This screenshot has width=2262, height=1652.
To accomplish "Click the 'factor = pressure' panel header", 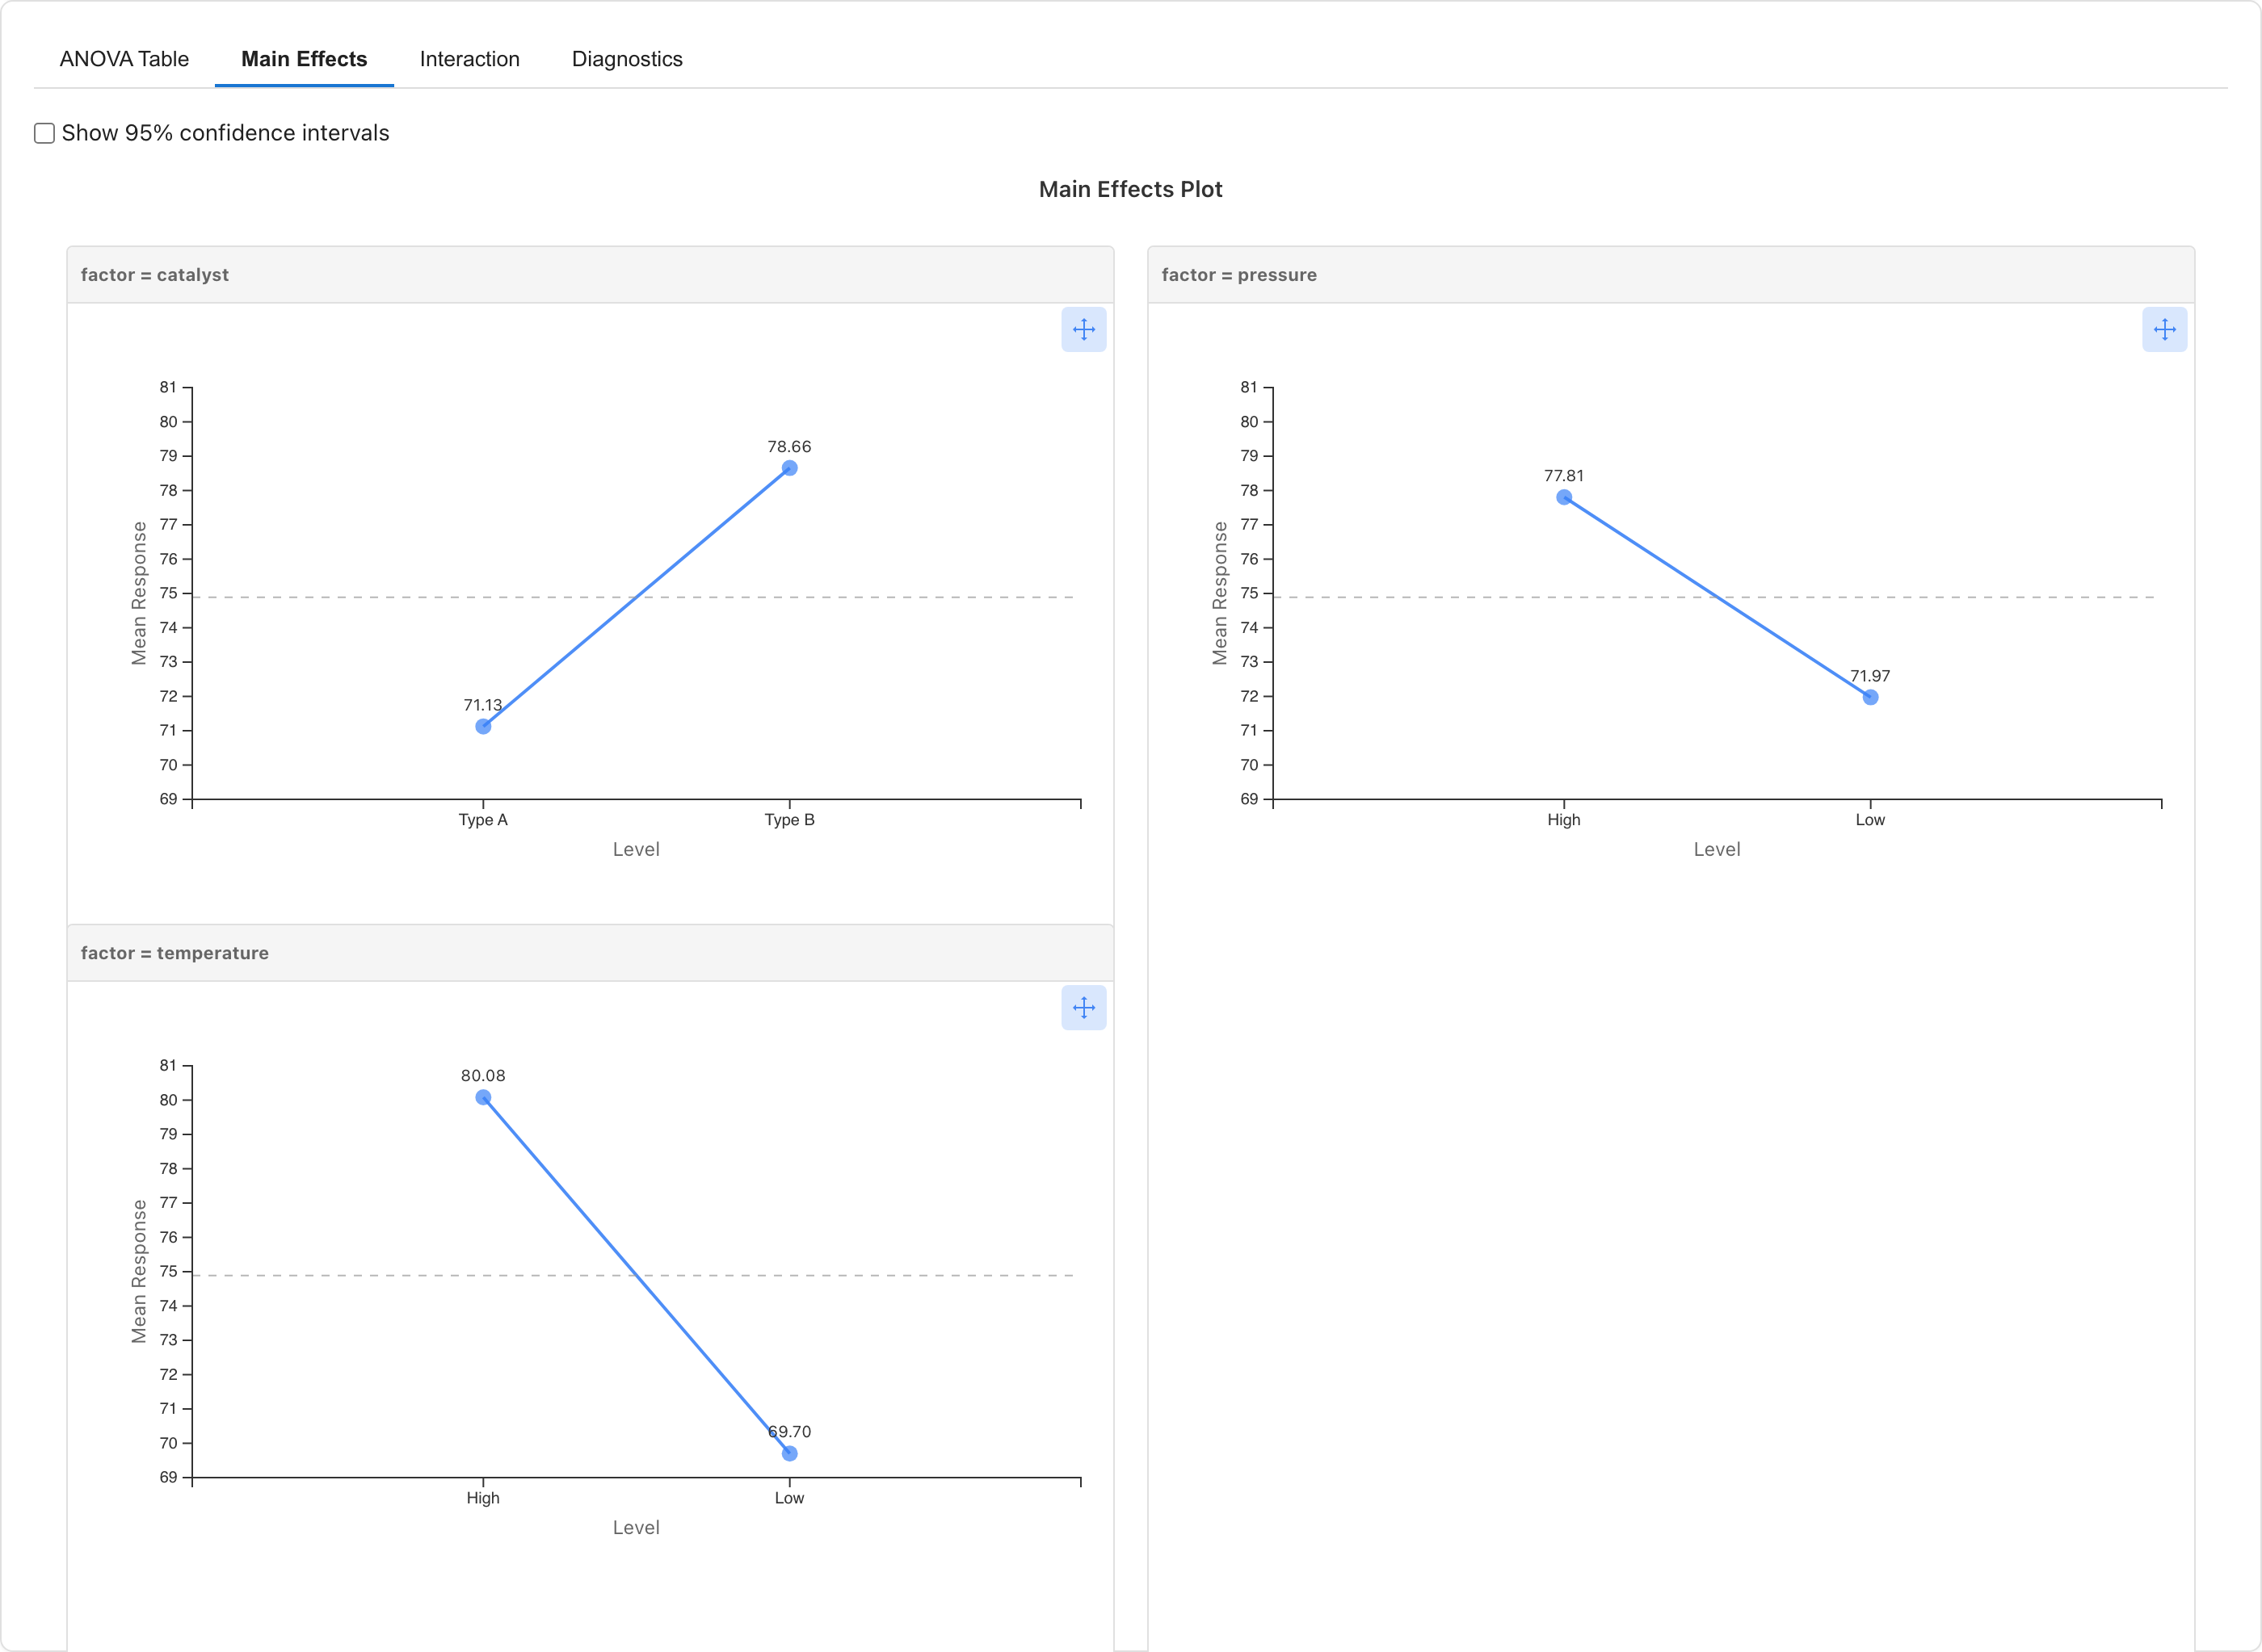I will coord(1671,275).
